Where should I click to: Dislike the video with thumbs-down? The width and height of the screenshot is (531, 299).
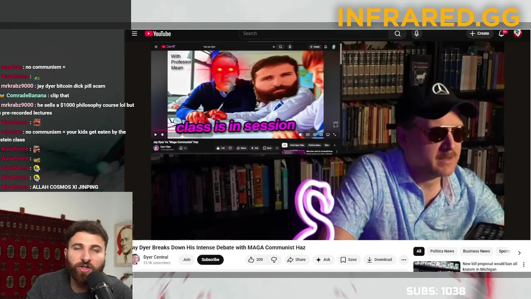[x=274, y=260]
